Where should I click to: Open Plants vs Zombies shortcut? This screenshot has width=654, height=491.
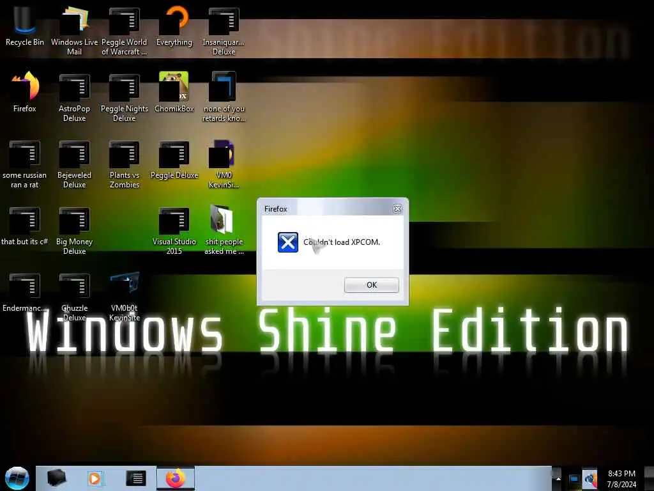pyautogui.click(x=125, y=164)
